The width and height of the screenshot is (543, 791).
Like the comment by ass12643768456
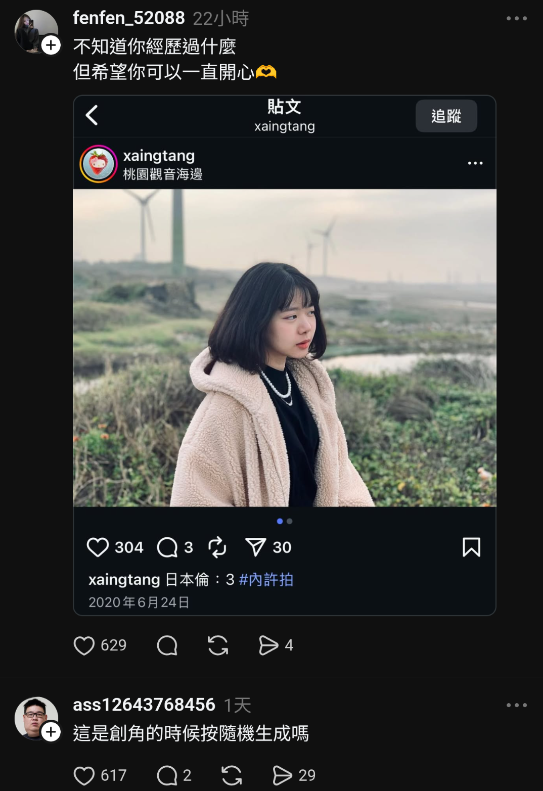point(84,775)
